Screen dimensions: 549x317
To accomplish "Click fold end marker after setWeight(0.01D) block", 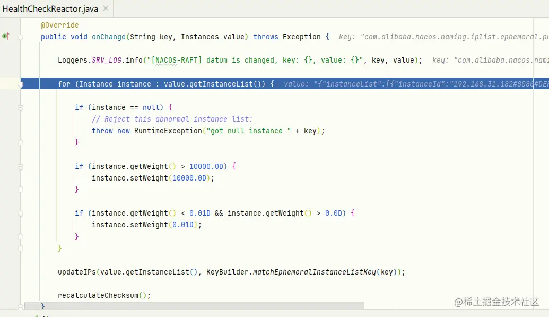I will (21, 237).
